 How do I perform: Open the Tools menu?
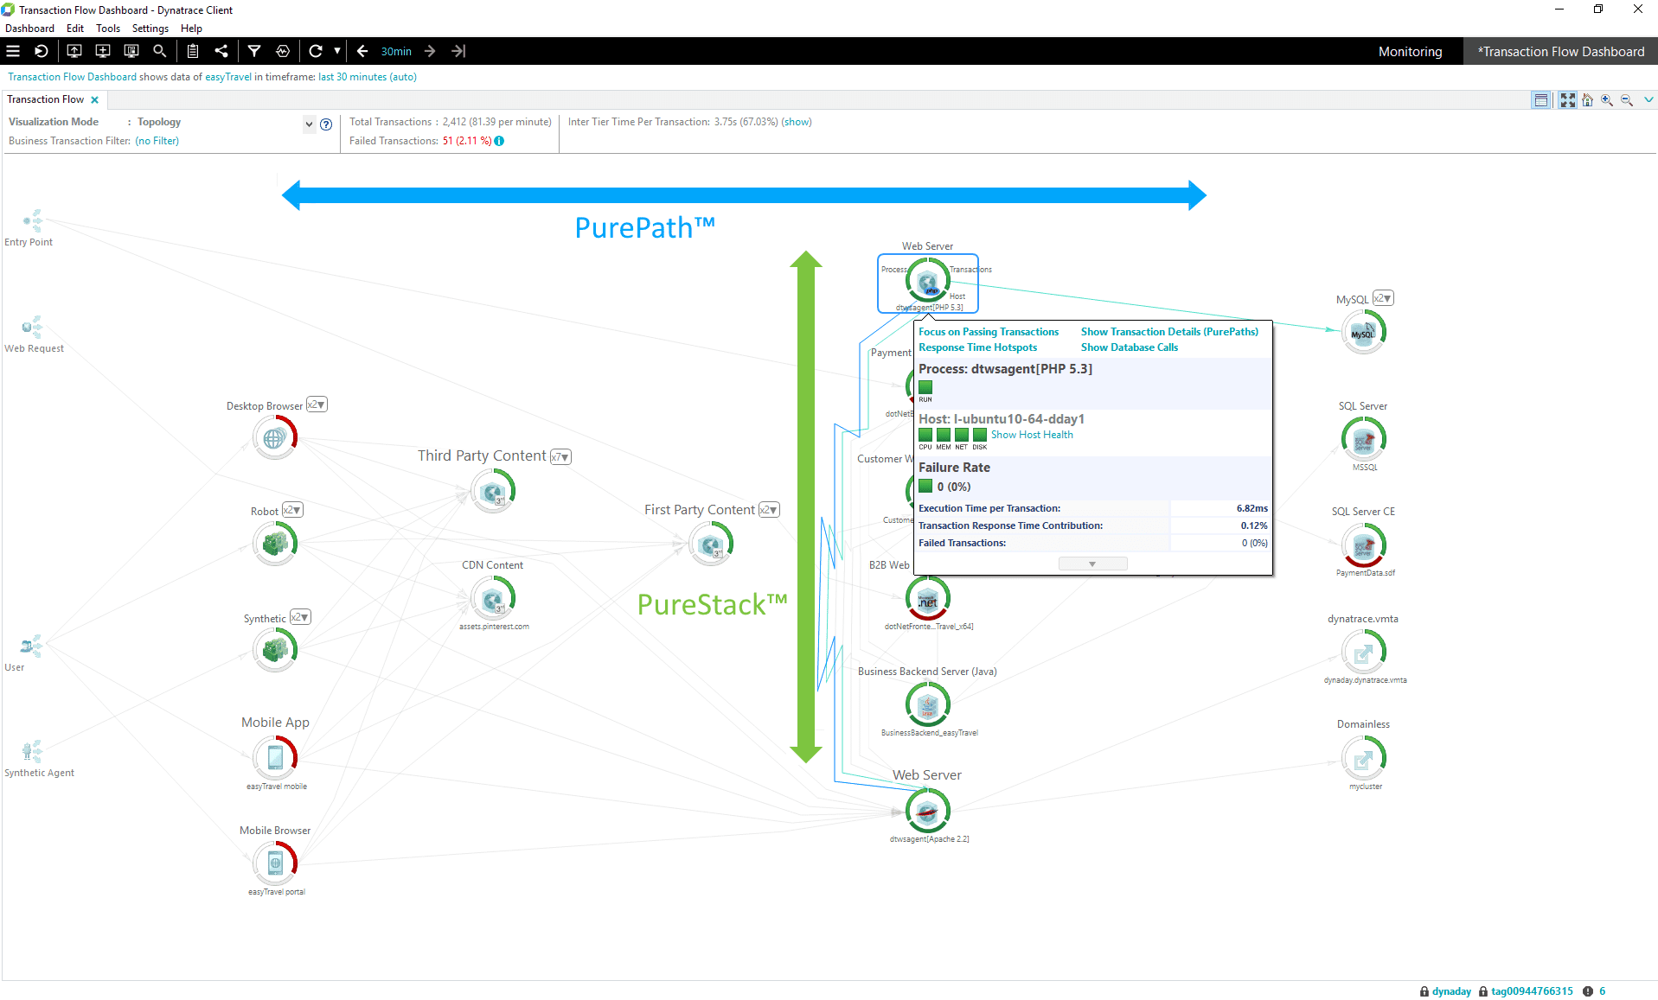tap(108, 29)
